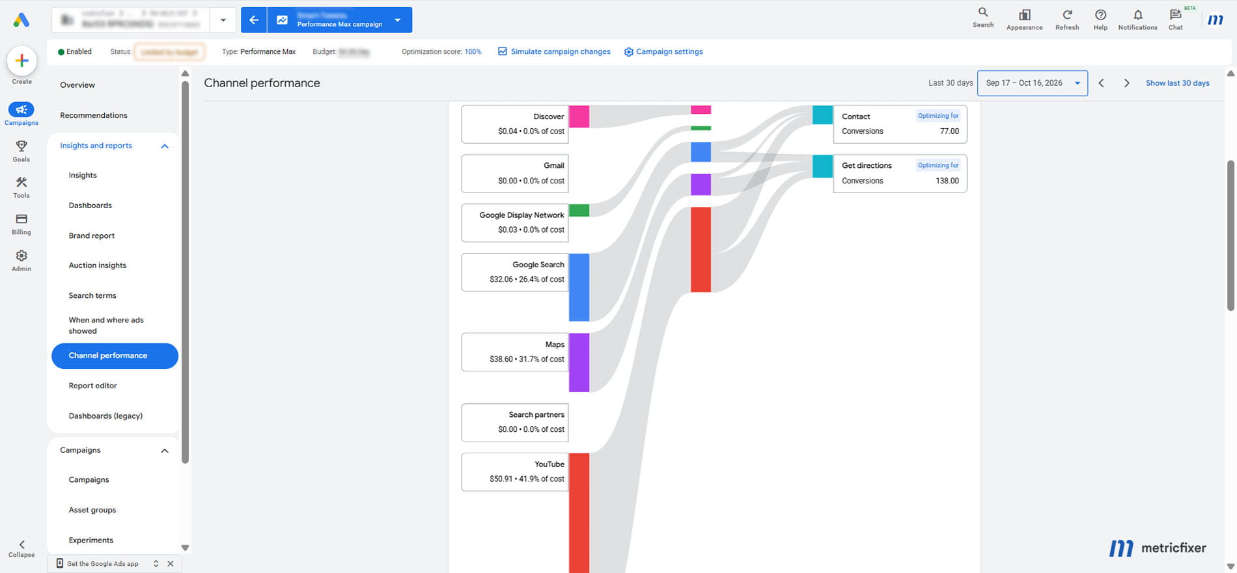The image size is (1237, 573).
Task: Go back with the blue arrow button
Action: click(254, 20)
